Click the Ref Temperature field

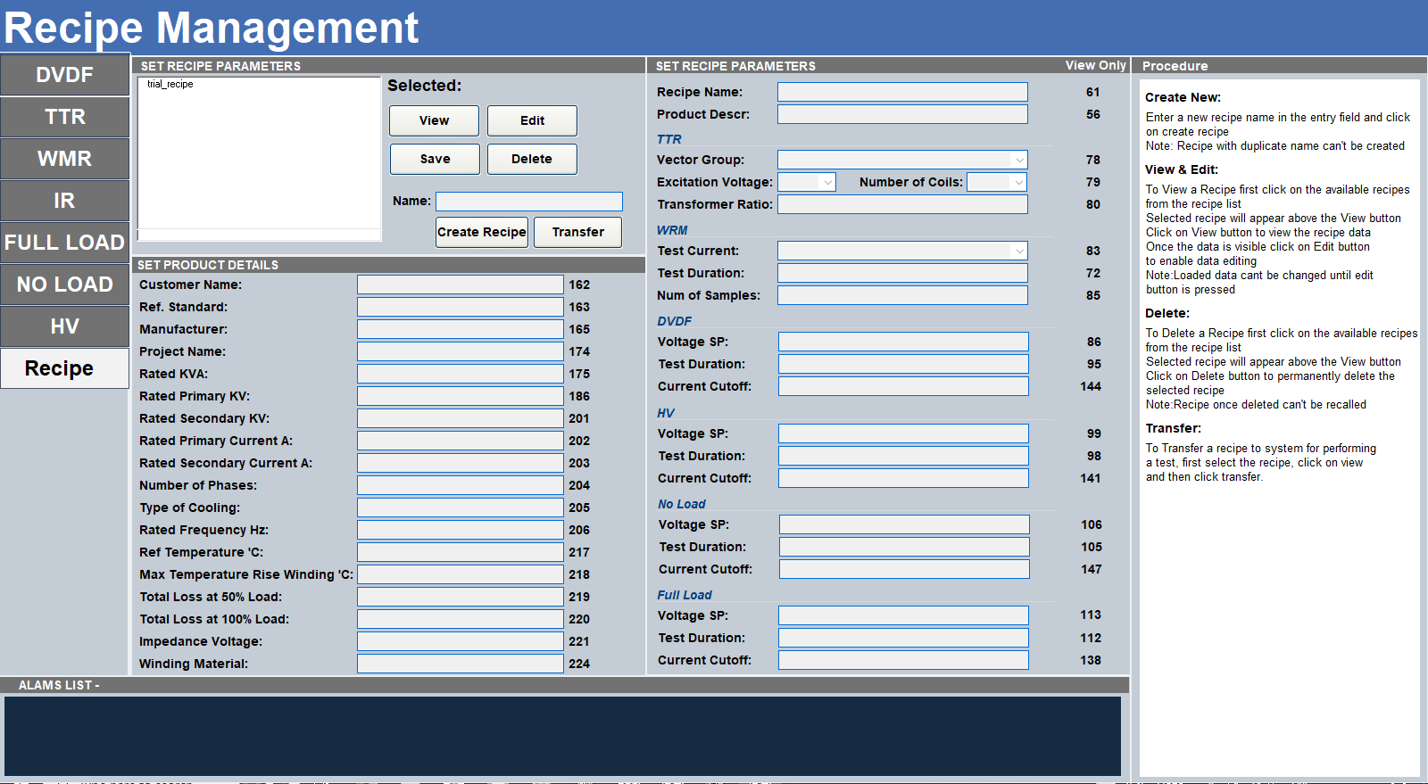461,552
